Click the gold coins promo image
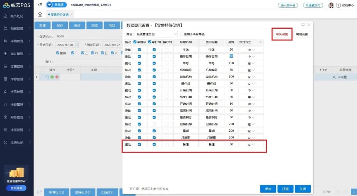Image resolution: width=357 pixels, height=196 pixels. click(17, 173)
